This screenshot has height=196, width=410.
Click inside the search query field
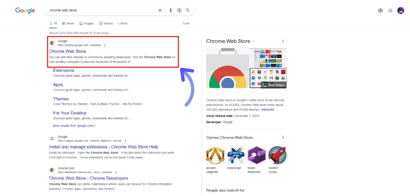click(x=102, y=10)
